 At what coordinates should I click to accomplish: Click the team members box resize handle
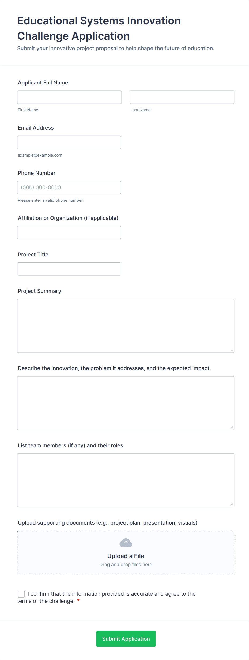[x=231, y=504]
